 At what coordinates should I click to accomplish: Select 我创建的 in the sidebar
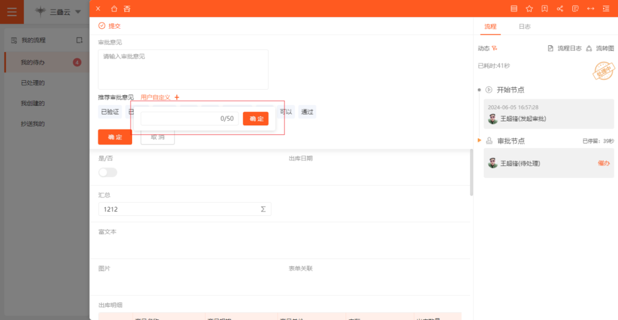(x=32, y=103)
